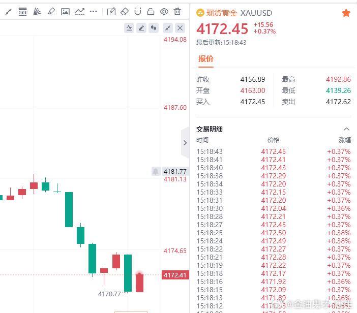357x313 pixels.
Task: Click the 4174.65 axis label
Action: click(x=175, y=251)
